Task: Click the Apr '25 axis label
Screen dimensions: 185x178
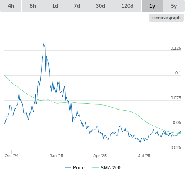Action: coord(100,156)
